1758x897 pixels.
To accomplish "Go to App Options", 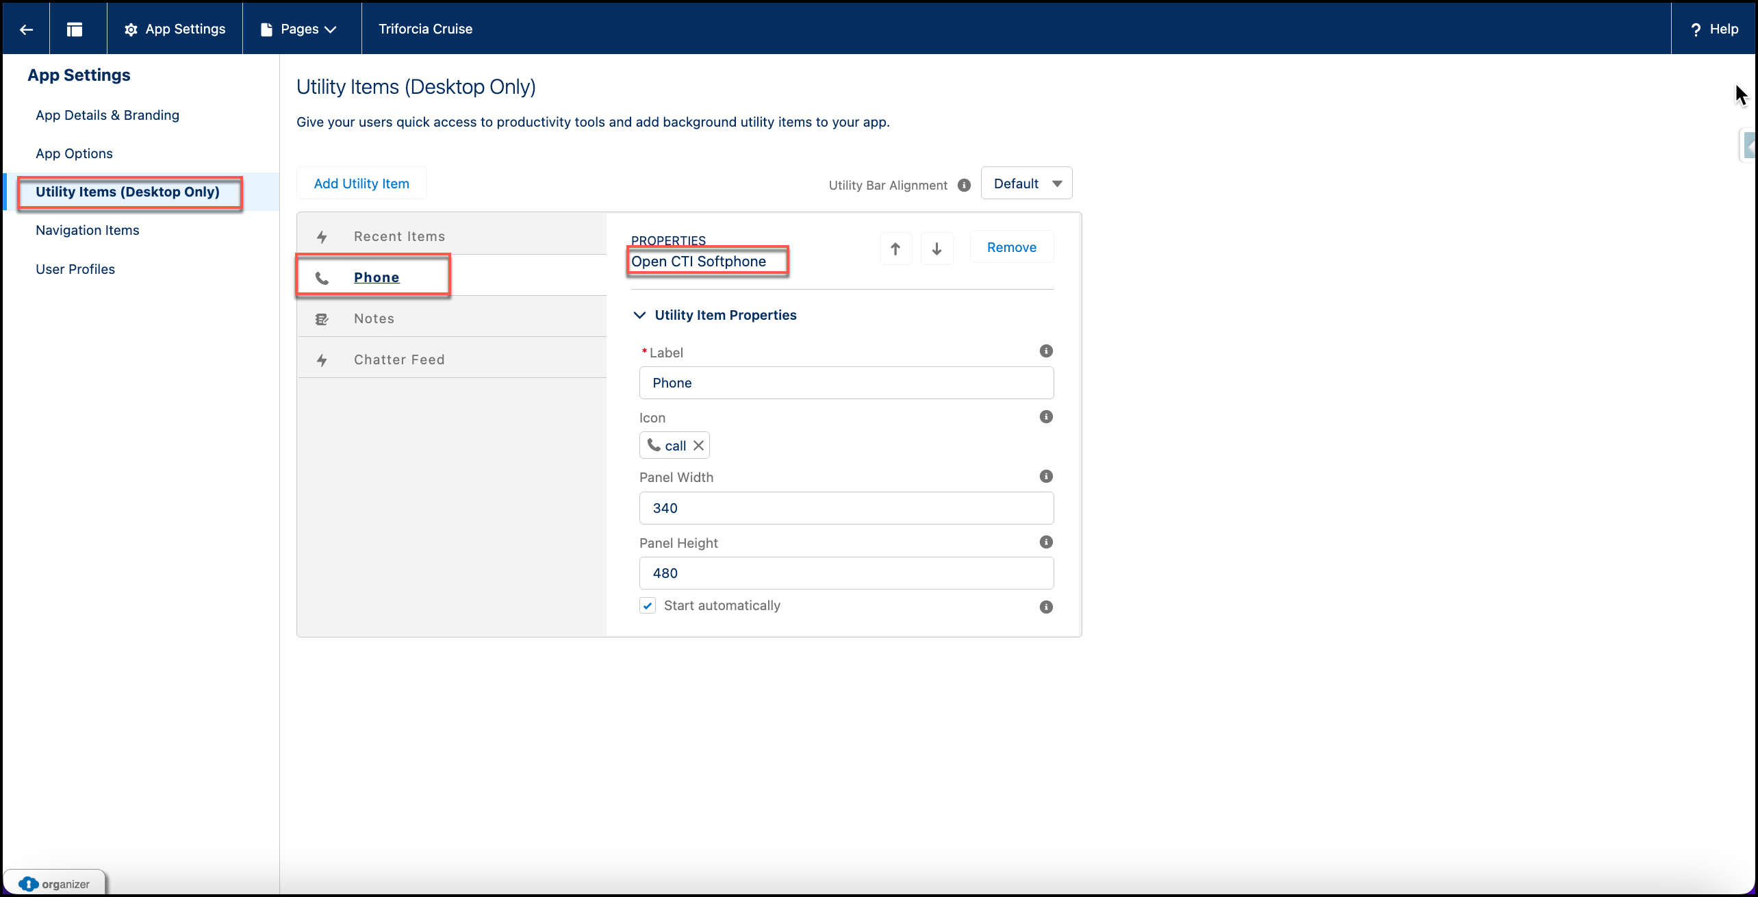I will point(74,153).
